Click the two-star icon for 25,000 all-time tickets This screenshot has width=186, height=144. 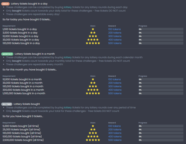point(93,130)
